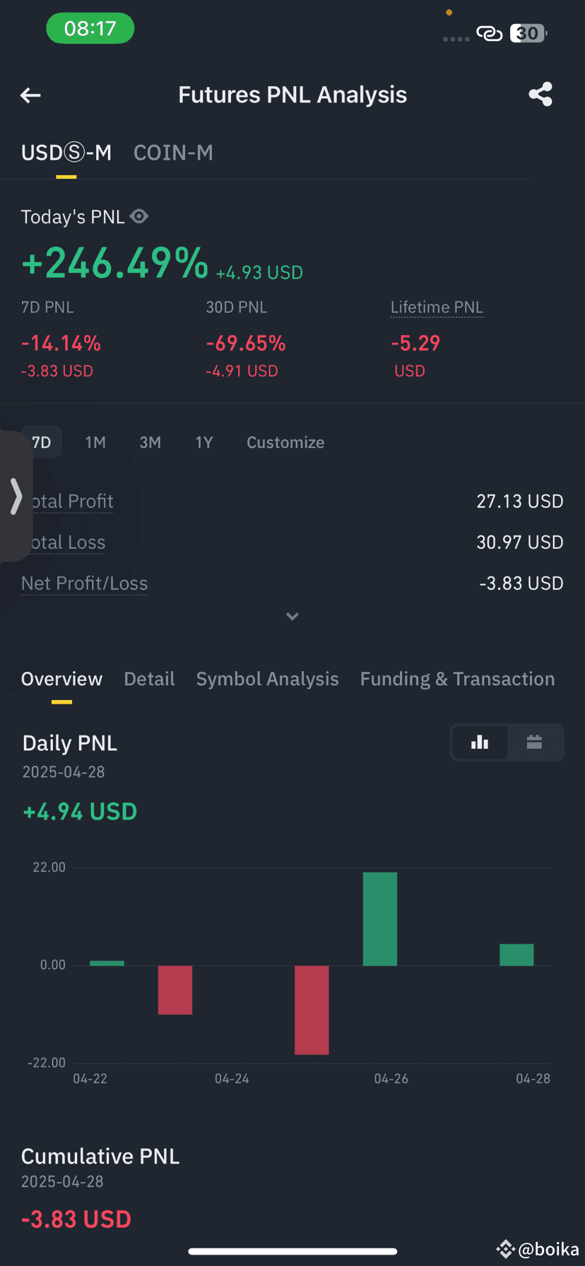Tap Net Profit/Loss label for explanation
Screen dimensions: 585x1266
click(x=84, y=584)
